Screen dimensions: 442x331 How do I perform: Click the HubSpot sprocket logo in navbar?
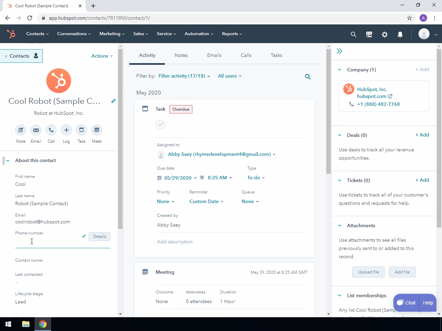click(x=11, y=34)
